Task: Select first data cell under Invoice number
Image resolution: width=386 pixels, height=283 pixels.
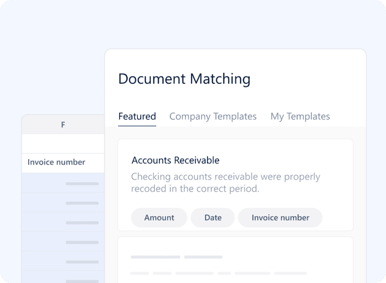Action: pos(63,183)
